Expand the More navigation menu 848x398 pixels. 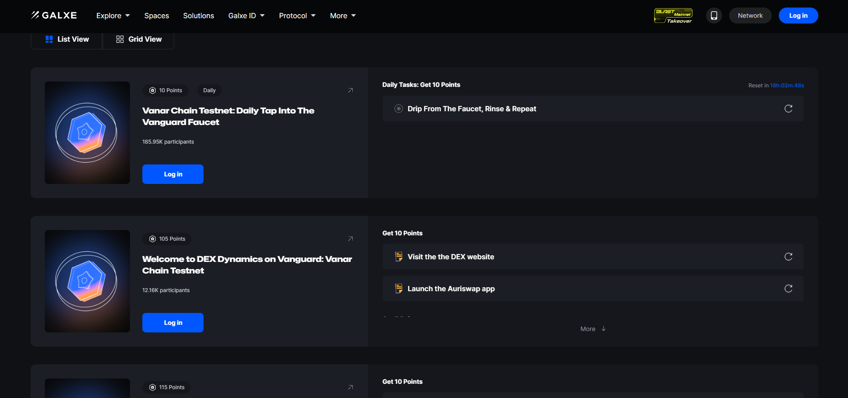pos(343,16)
